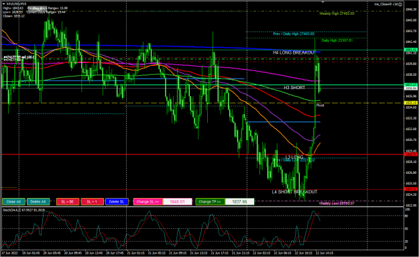Click the Close= value in chart info
This screenshot has height=257, width=419.
(13, 16)
